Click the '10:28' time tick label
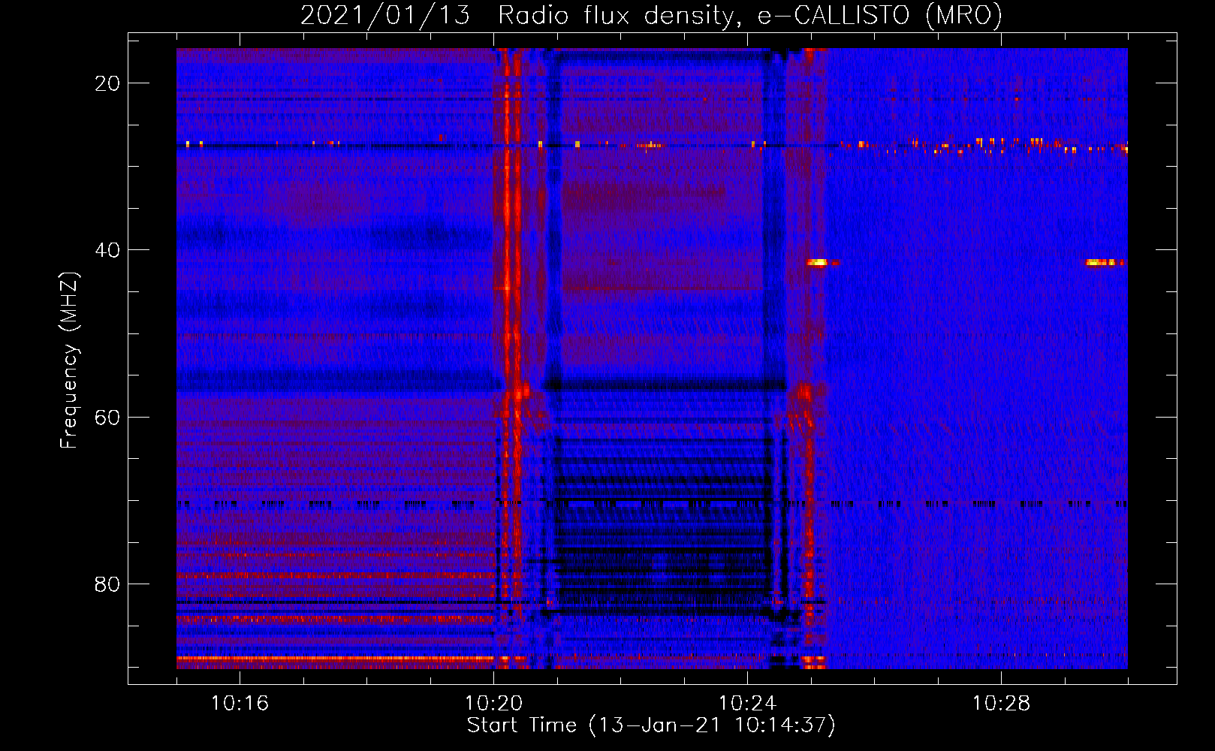Screen dimensions: 1215x751 click(x=1001, y=704)
